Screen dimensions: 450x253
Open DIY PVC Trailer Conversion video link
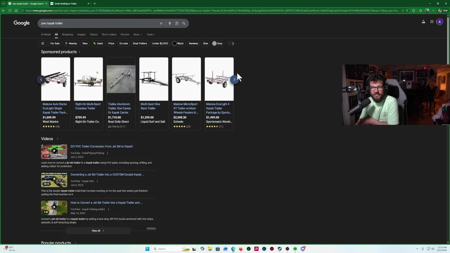(x=102, y=147)
